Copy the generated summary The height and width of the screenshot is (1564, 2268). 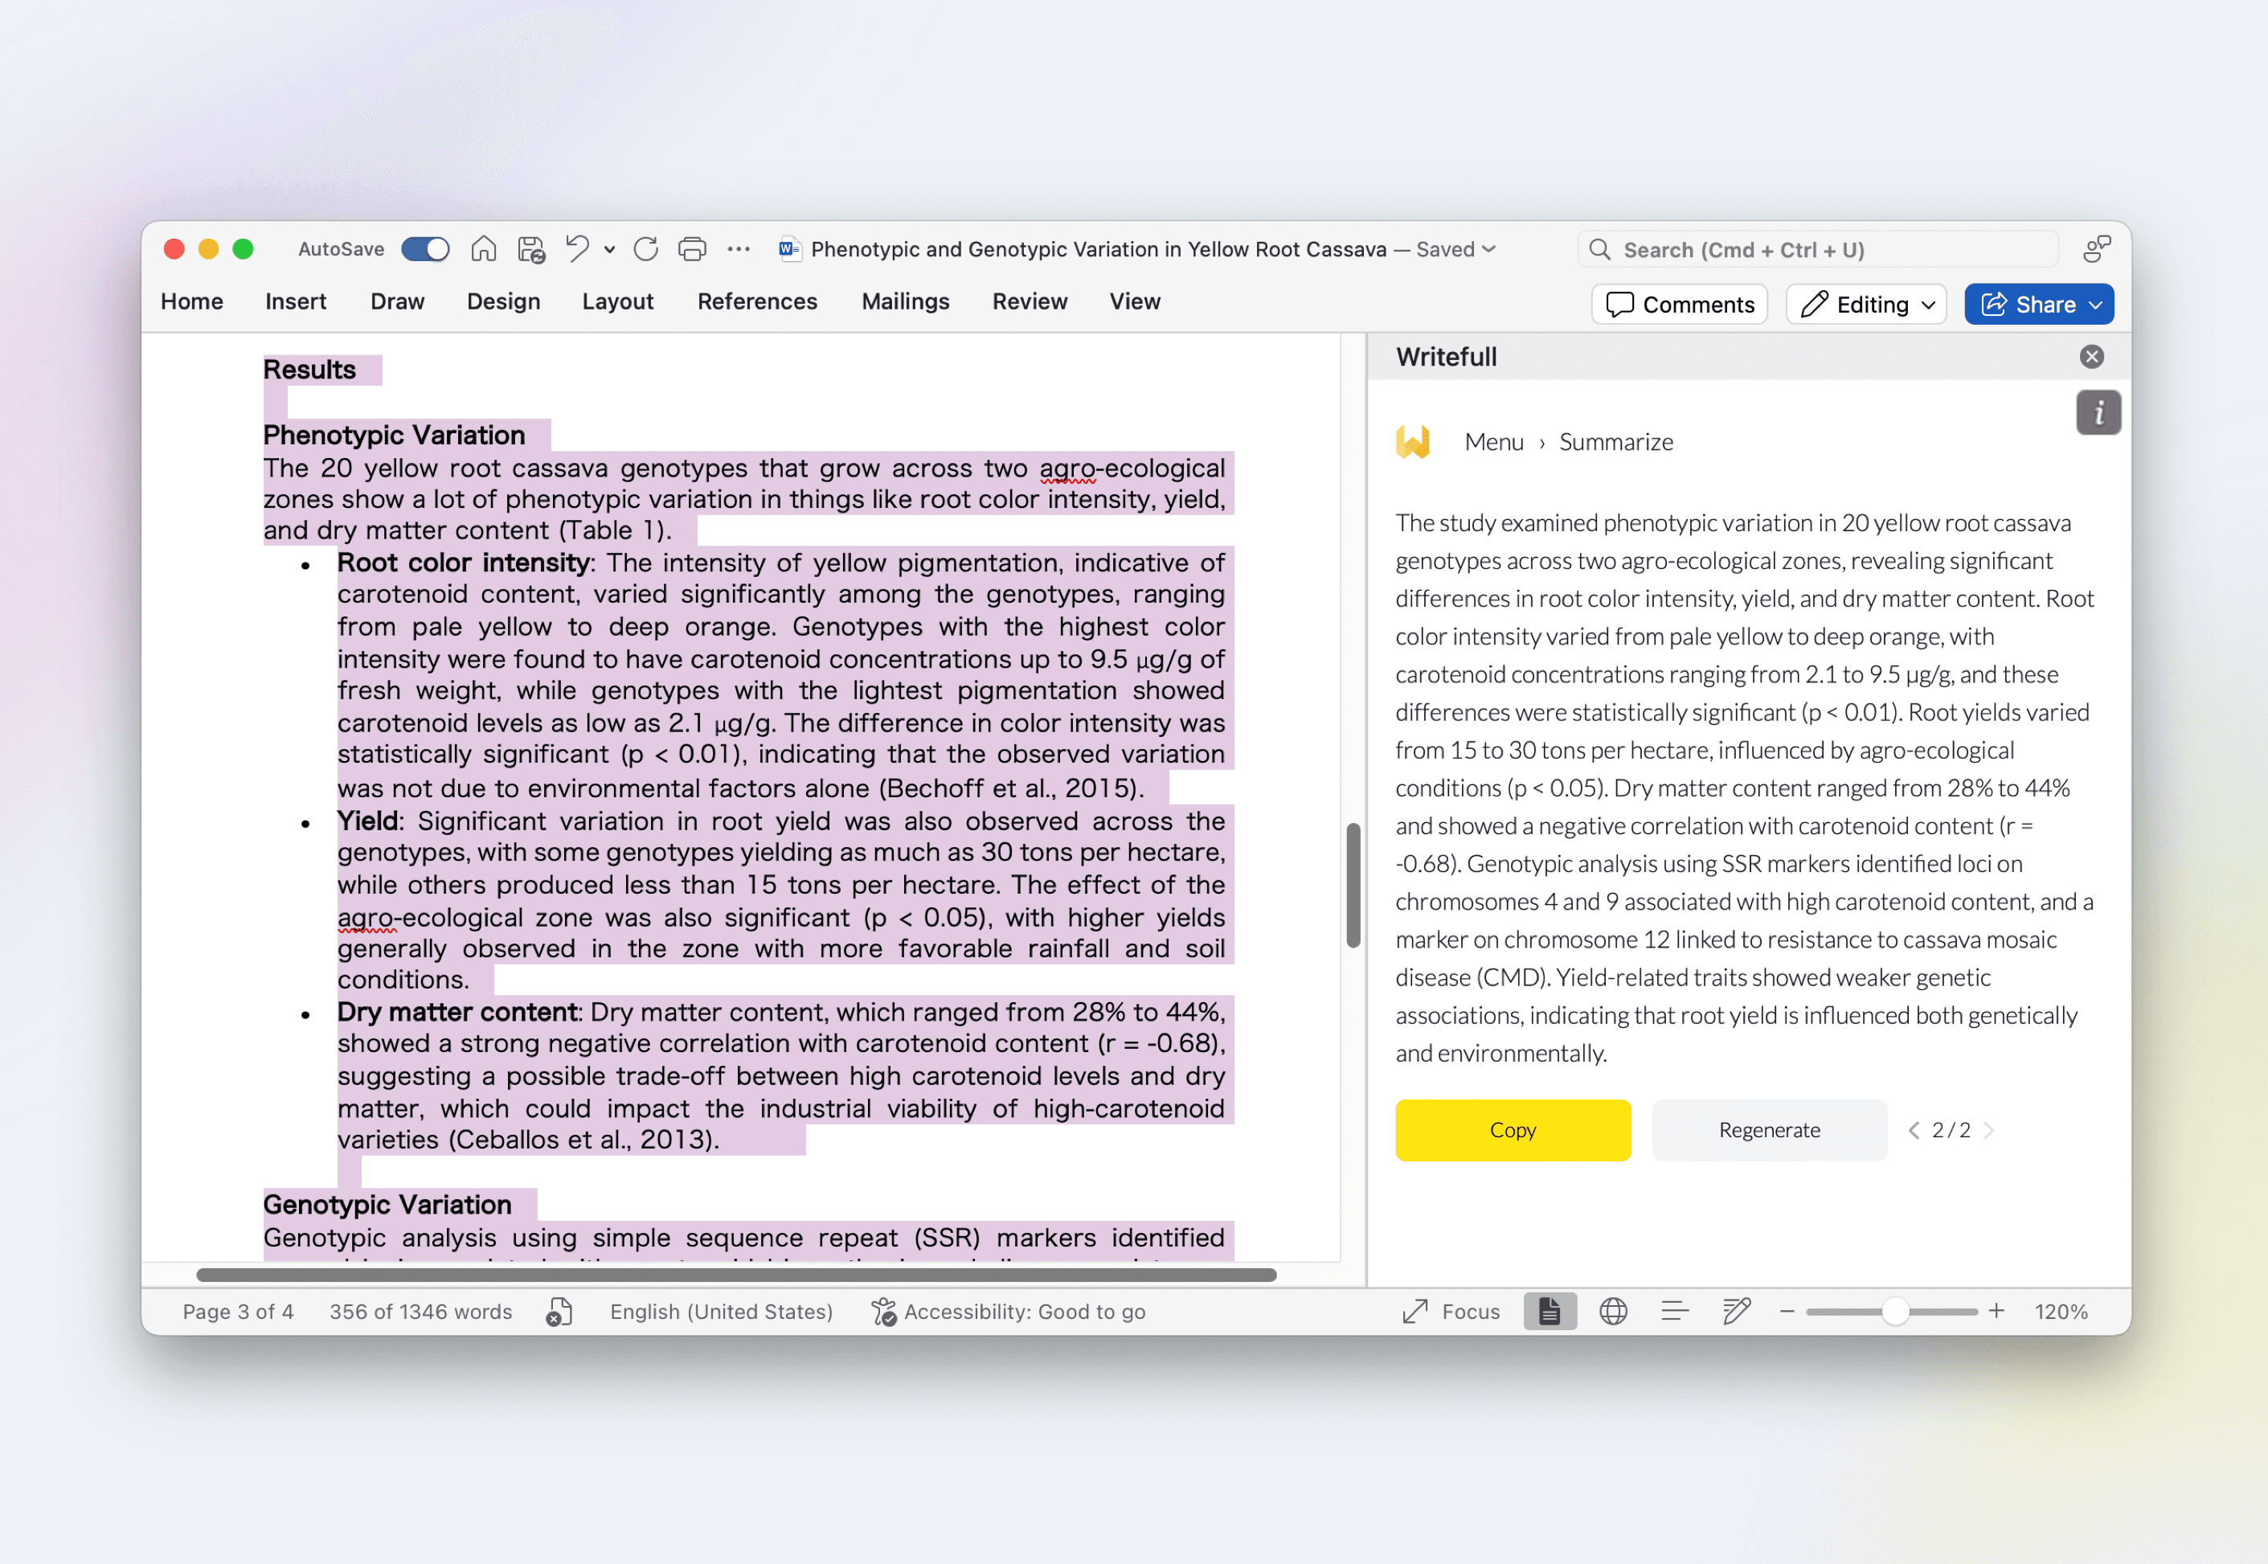[x=1512, y=1130]
